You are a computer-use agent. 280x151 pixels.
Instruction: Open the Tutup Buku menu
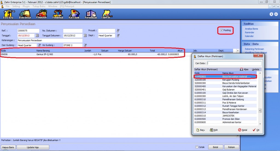pos(39,6)
